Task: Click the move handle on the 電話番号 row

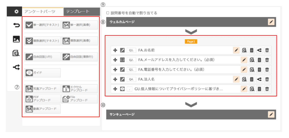Action: pyautogui.click(x=115, y=70)
